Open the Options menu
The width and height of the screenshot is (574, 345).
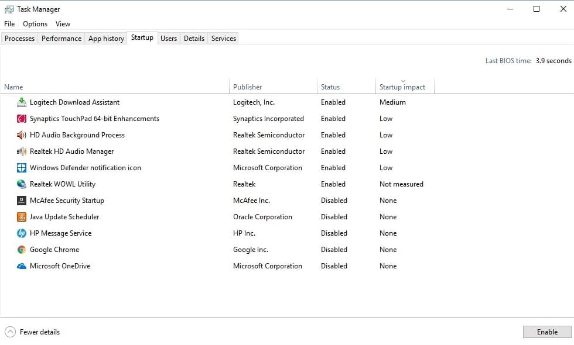tap(35, 24)
